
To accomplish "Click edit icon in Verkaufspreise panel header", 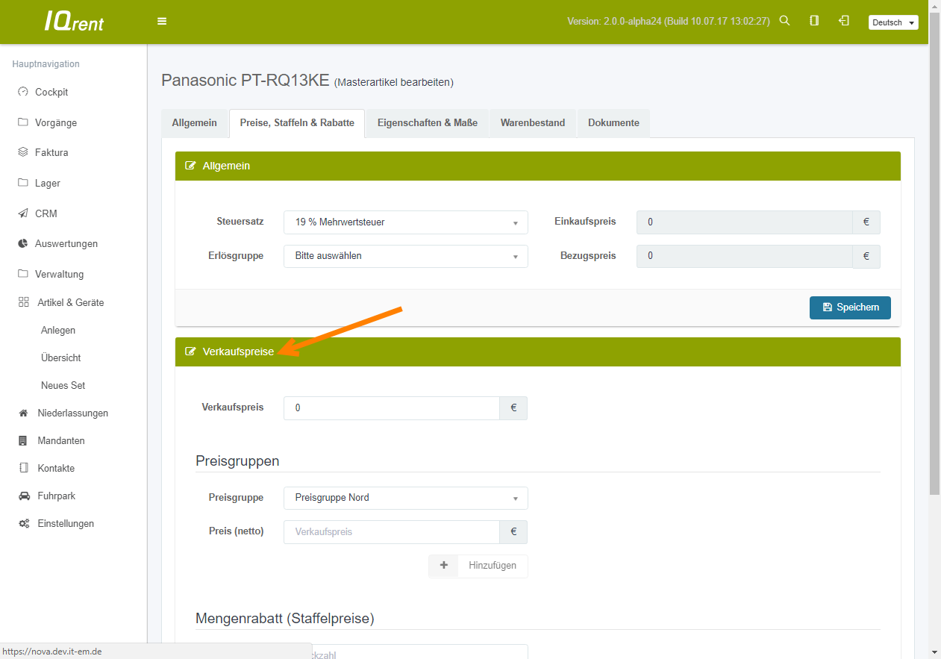I will coord(190,352).
